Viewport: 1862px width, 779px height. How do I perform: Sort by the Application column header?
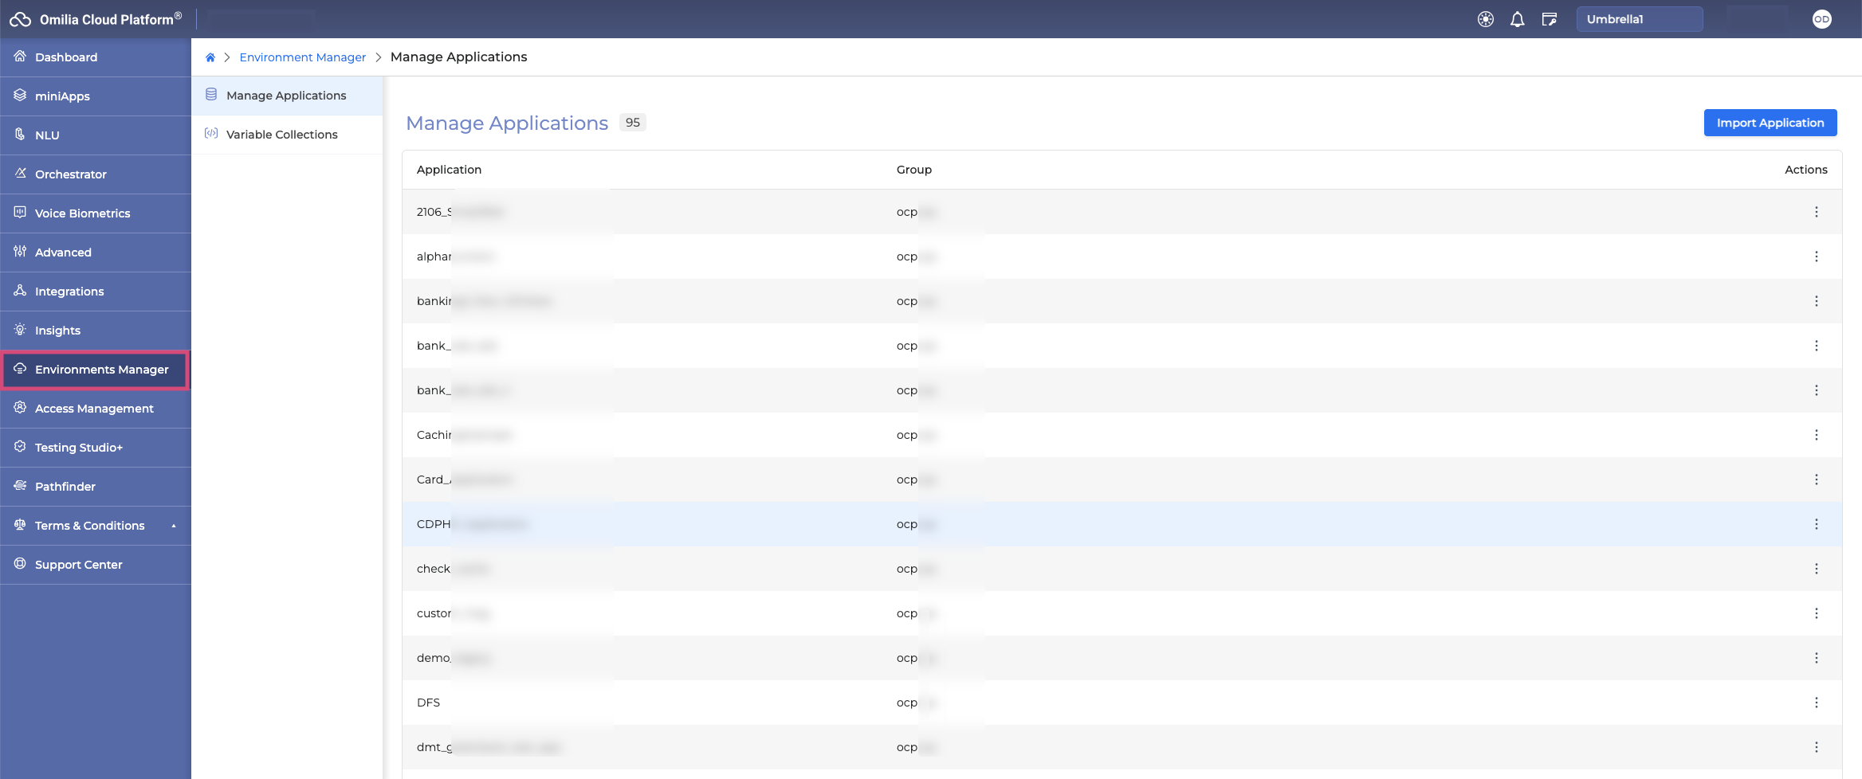pos(449,170)
